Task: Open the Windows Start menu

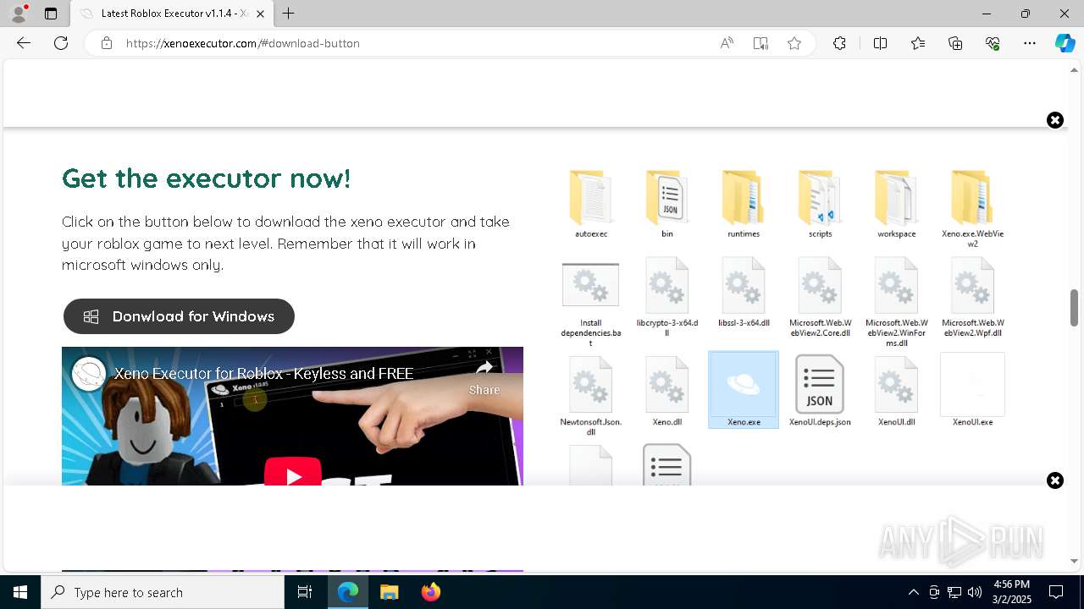Action: pyautogui.click(x=20, y=592)
